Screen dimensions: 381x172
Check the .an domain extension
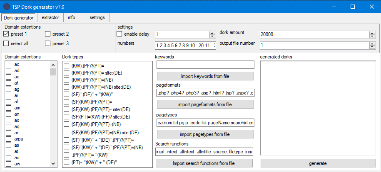coord(8,114)
